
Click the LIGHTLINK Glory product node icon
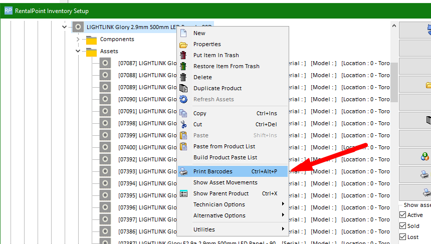[78, 27]
